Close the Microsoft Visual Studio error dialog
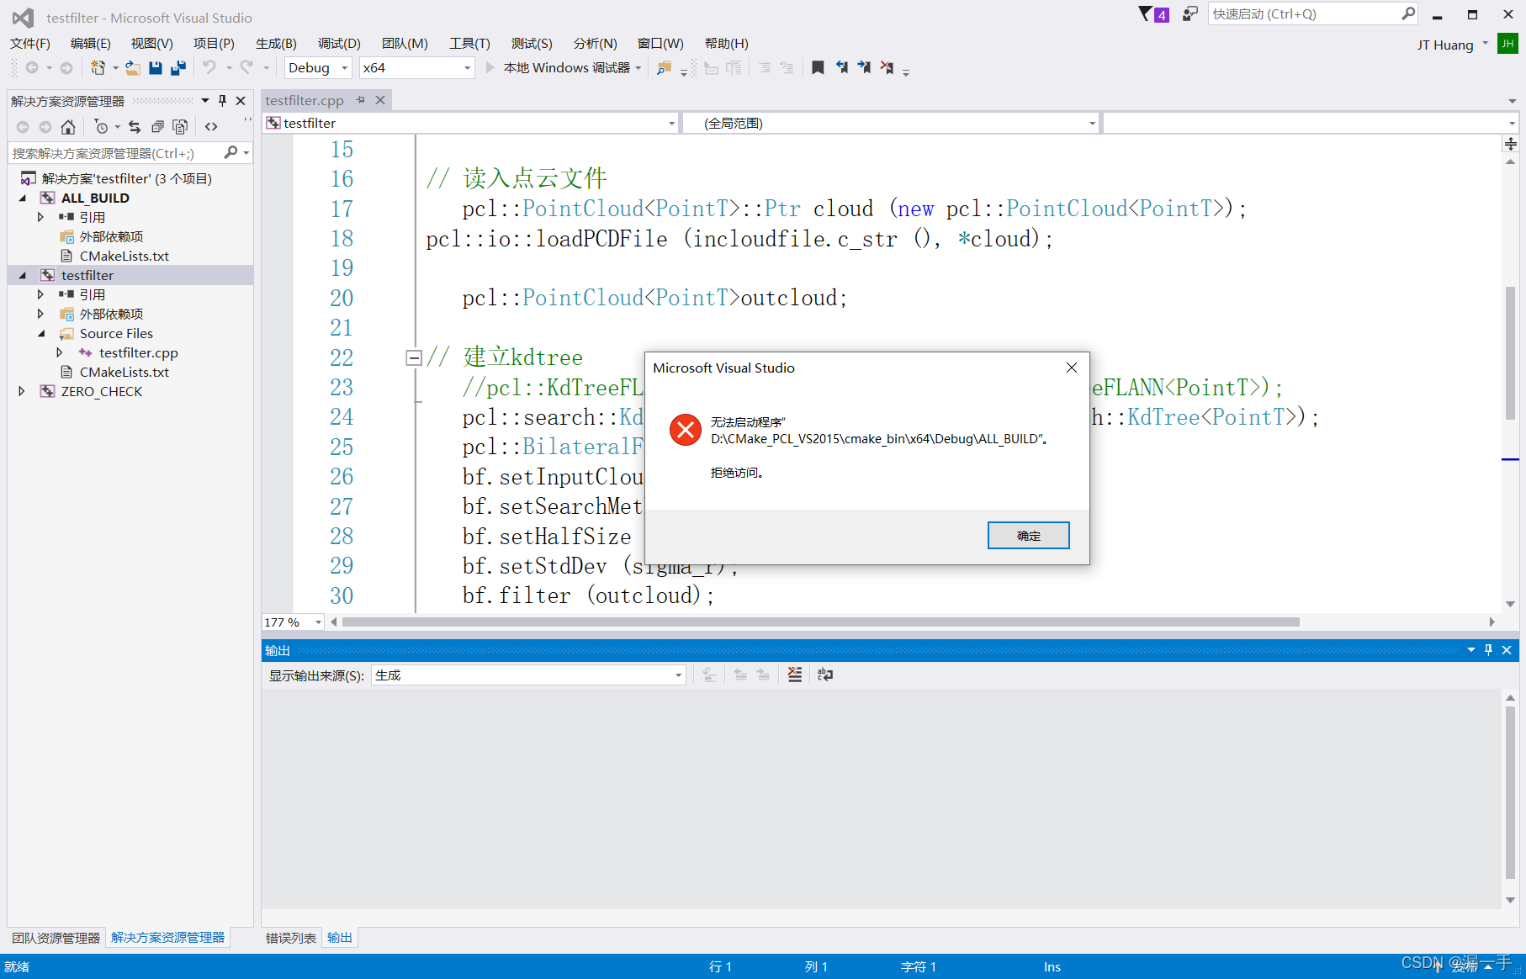Screen dimensions: 1526x979 click(1071, 368)
